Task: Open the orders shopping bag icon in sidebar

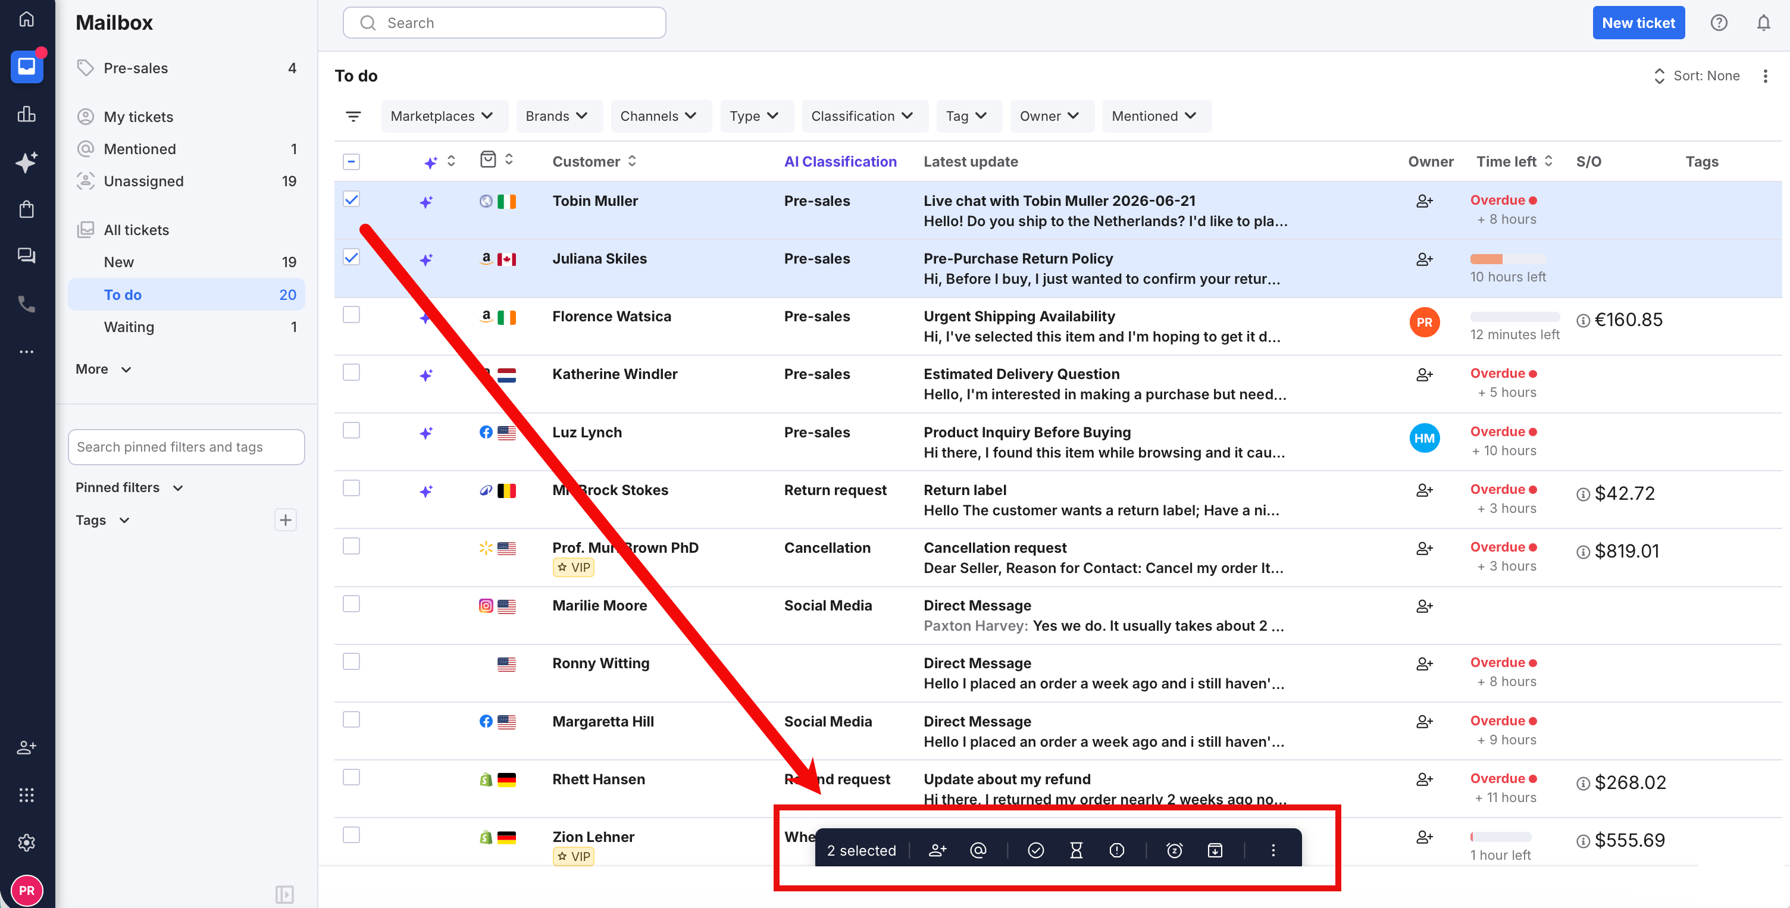Action: point(26,209)
